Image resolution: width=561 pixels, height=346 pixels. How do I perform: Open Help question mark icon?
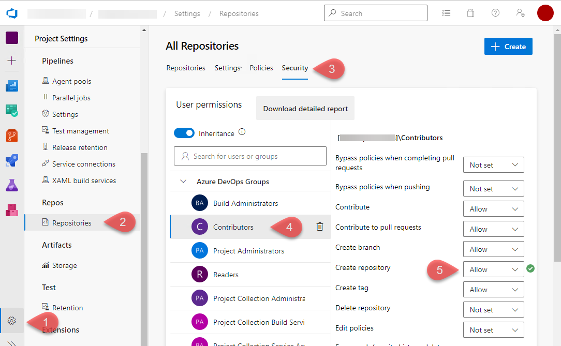(495, 13)
